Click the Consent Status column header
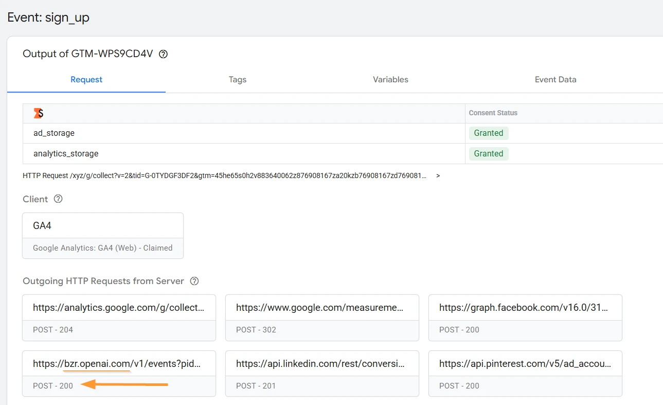Screen dimensions: 663x405 493,113
